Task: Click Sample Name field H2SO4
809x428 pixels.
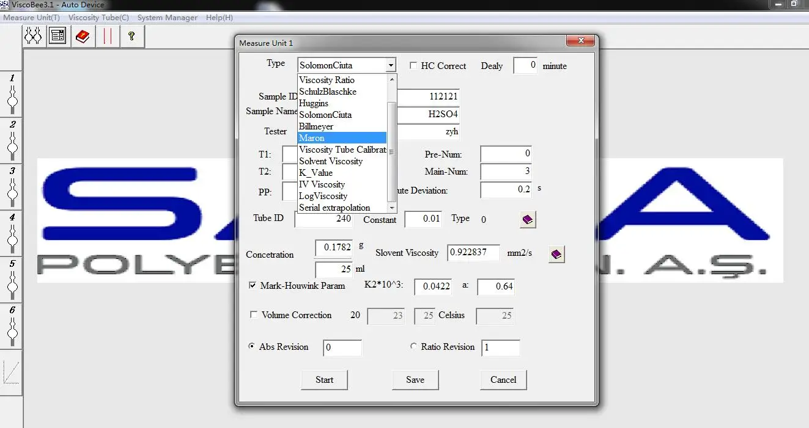Action: point(428,114)
